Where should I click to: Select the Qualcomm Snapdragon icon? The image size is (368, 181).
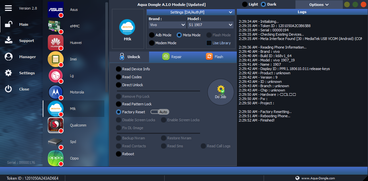pos(56,125)
